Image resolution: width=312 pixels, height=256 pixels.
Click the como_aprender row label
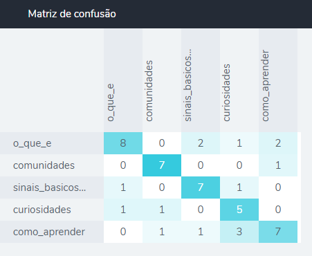coord(49,232)
